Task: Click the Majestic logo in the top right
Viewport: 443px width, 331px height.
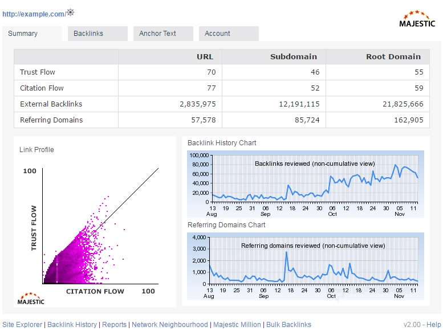Action: point(417,19)
